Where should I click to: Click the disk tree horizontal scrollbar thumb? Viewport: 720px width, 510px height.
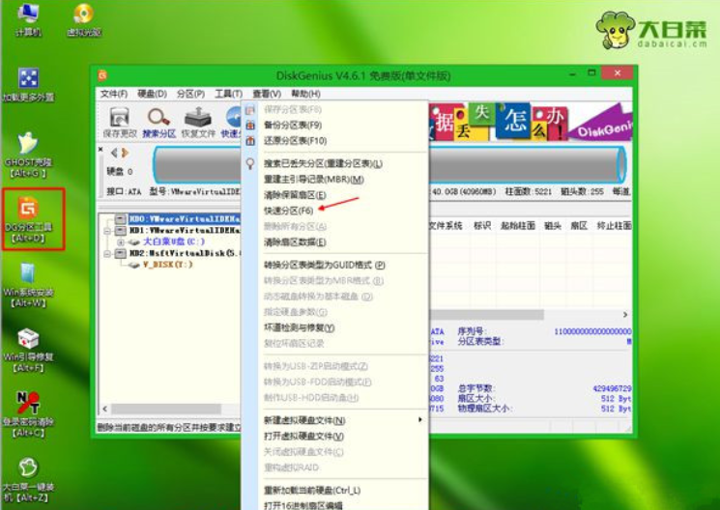pos(166,409)
